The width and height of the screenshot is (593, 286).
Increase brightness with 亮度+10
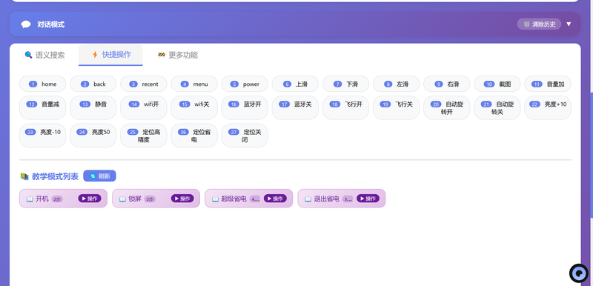[548, 107]
